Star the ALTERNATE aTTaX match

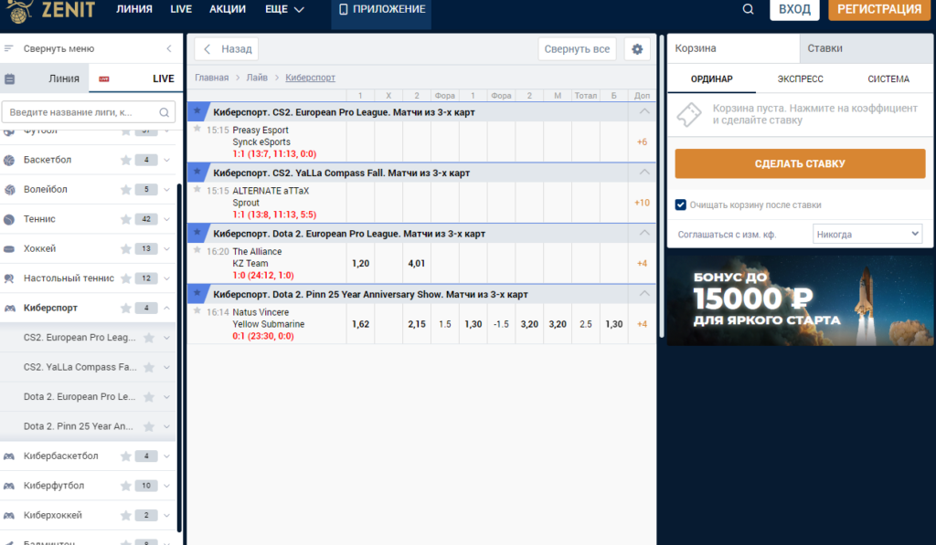click(197, 189)
